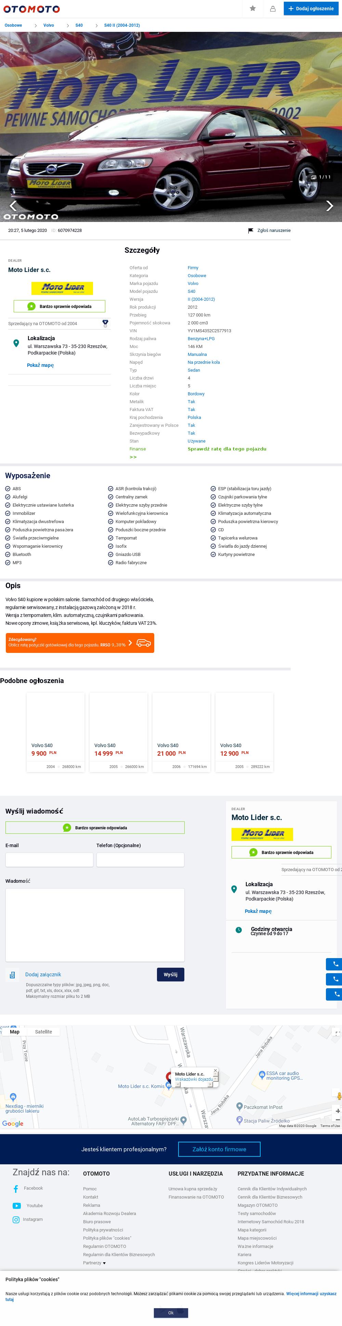The image size is (342, 1326).
Task: Click the seller award badge icon
Action: pyautogui.click(x=105, y=323)
